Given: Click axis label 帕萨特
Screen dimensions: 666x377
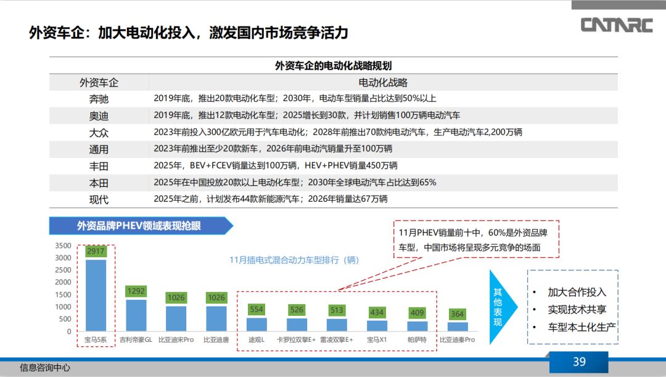Looking at the screenshot, I should (x=417, y=339).
